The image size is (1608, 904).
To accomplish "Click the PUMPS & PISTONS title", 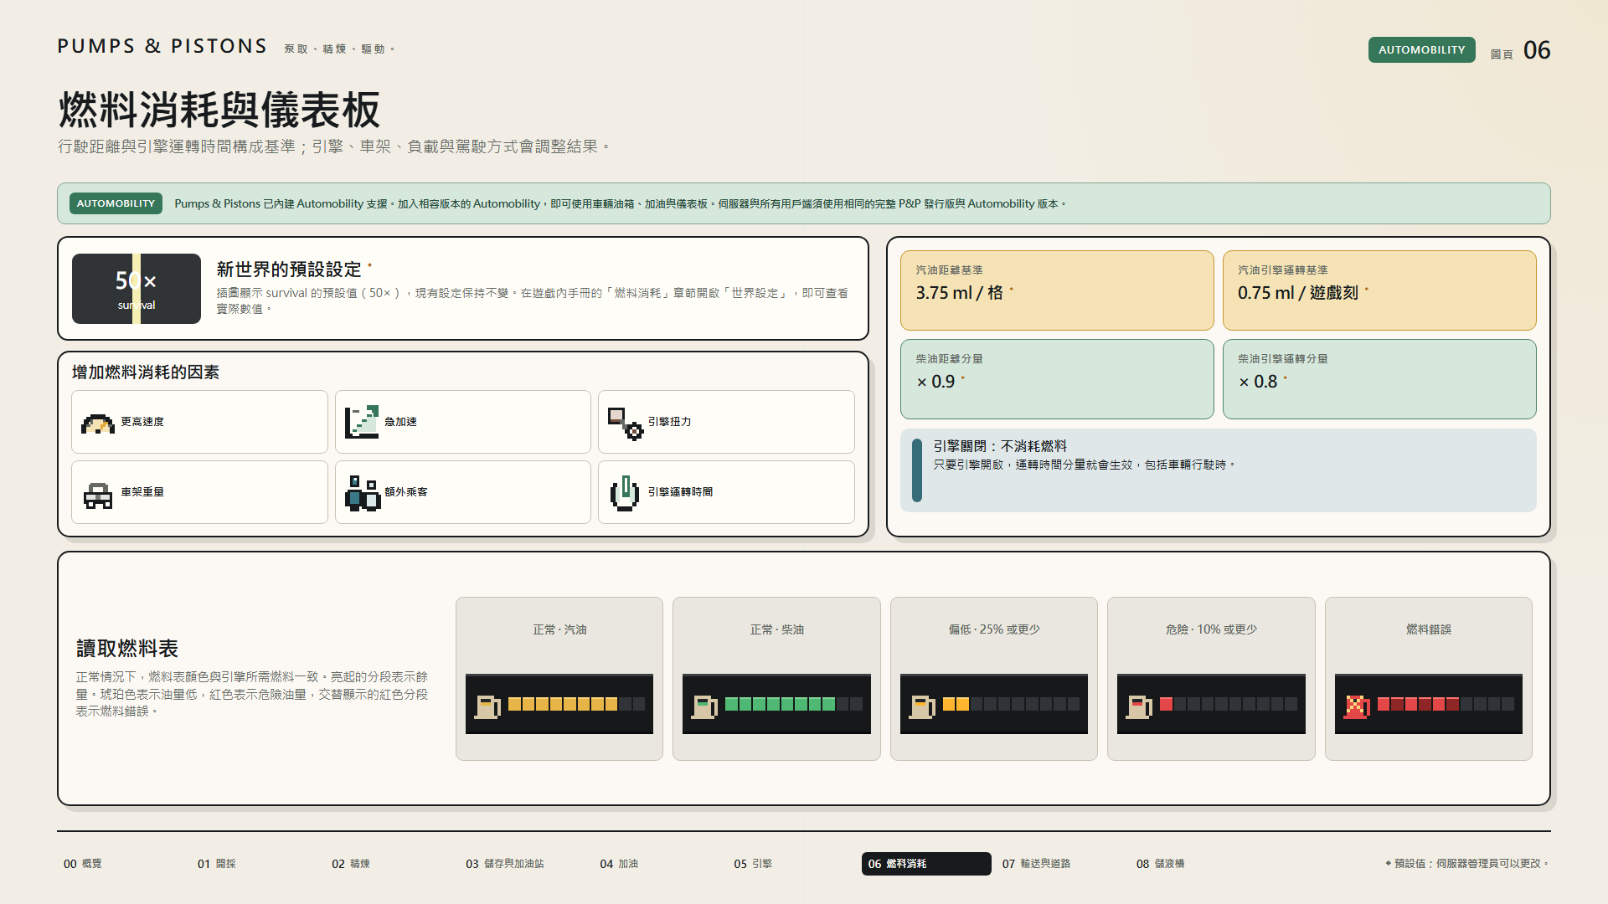I will pyautogui.click(x=162, y=46).
